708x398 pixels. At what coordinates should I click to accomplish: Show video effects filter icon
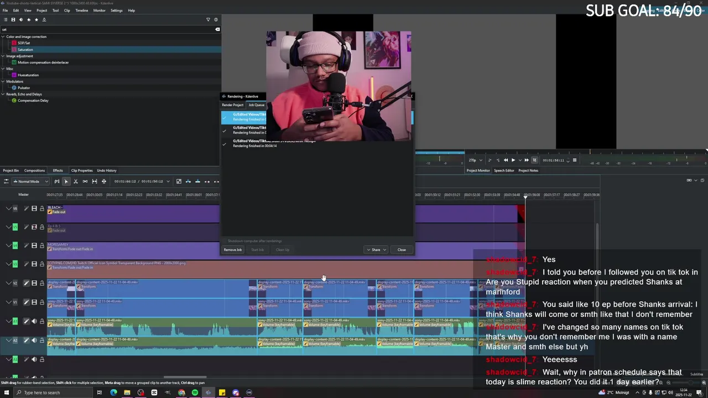(13, 19)
